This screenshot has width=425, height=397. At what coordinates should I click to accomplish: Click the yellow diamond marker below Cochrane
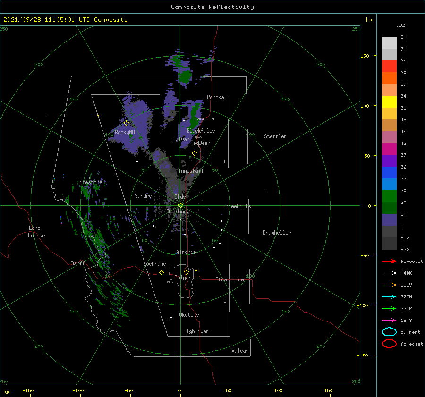162,272
